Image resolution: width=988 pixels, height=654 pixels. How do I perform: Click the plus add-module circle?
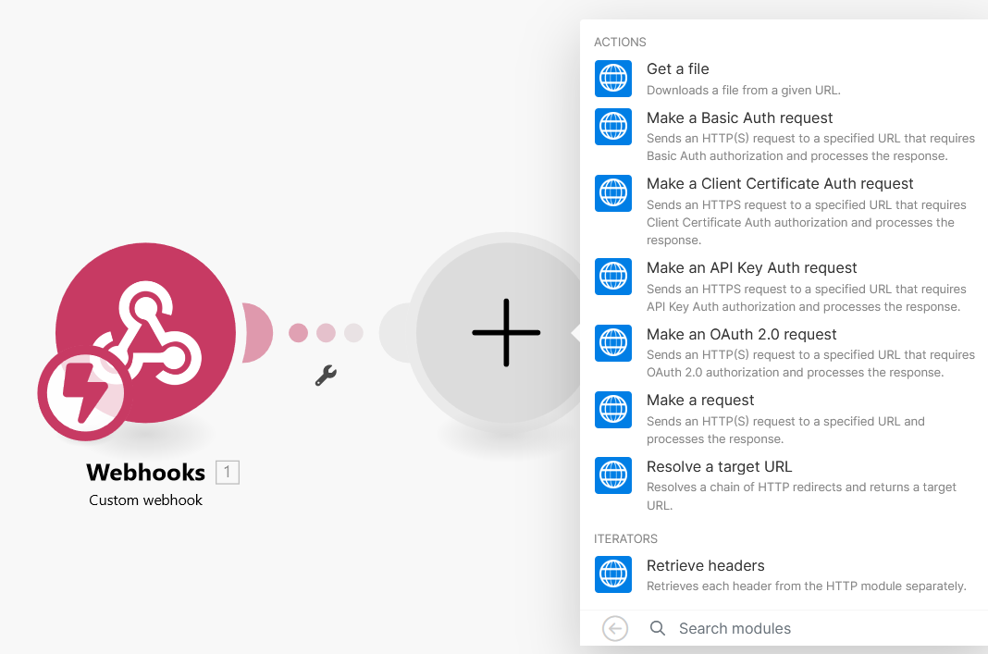click(x=506, y=333)
